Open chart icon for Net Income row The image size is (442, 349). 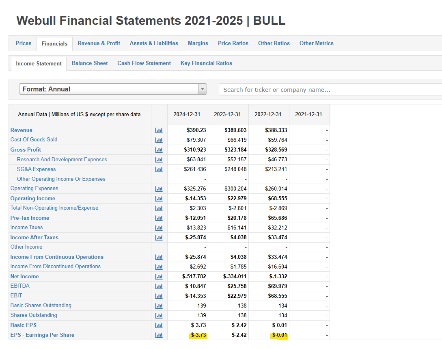(159, 277)
